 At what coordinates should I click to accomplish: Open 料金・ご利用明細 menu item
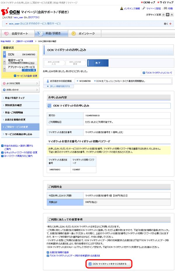(20, 112)
